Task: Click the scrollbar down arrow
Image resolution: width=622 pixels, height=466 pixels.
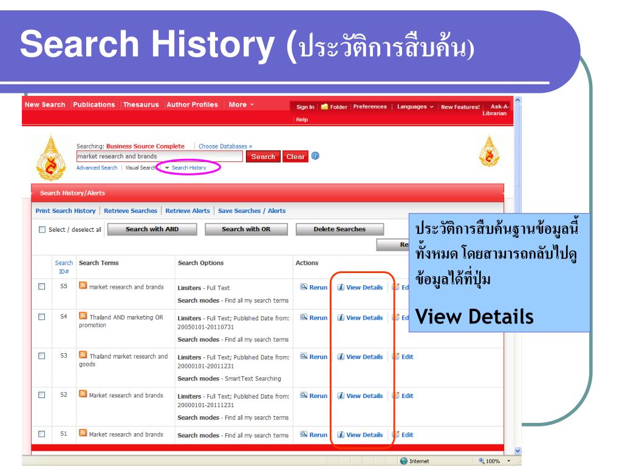Action: [x=518, y=451]
